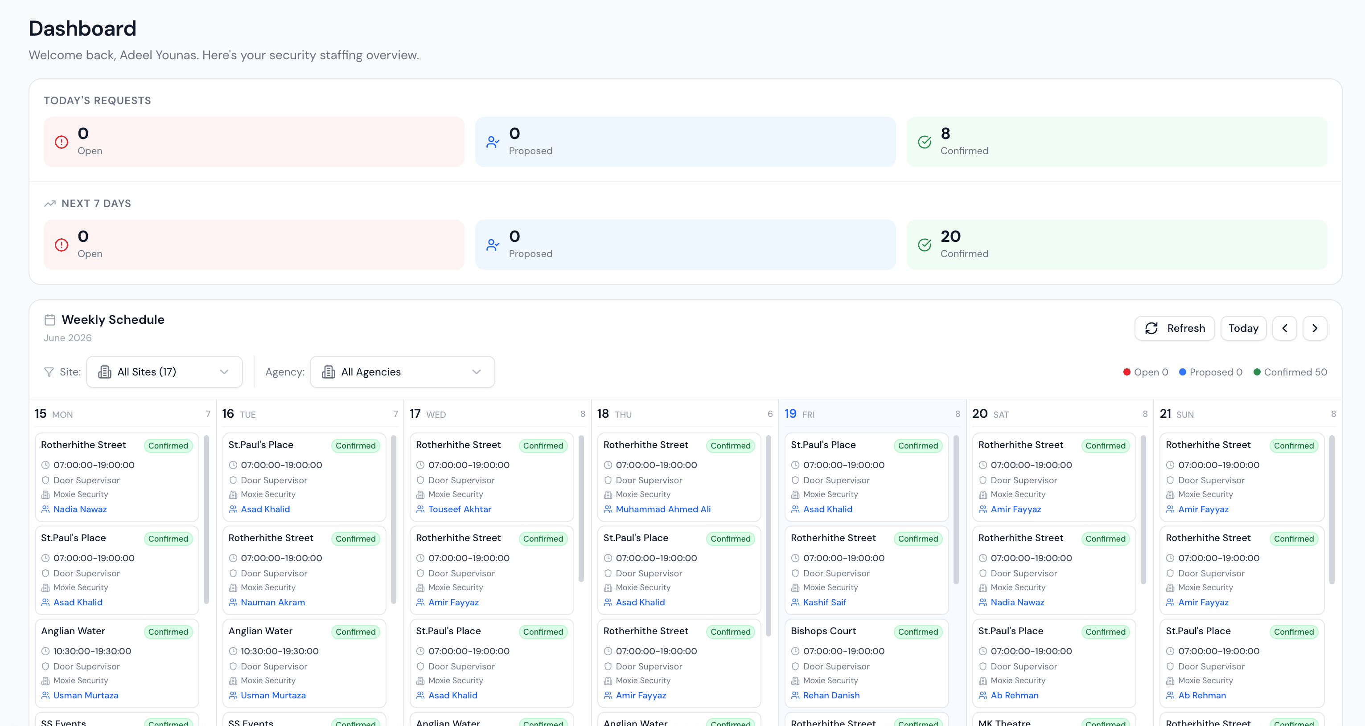
Task: Click the 10:30:00-19:30:00 time on Monday's Anglian Water
Action: [x=92, y=651]
